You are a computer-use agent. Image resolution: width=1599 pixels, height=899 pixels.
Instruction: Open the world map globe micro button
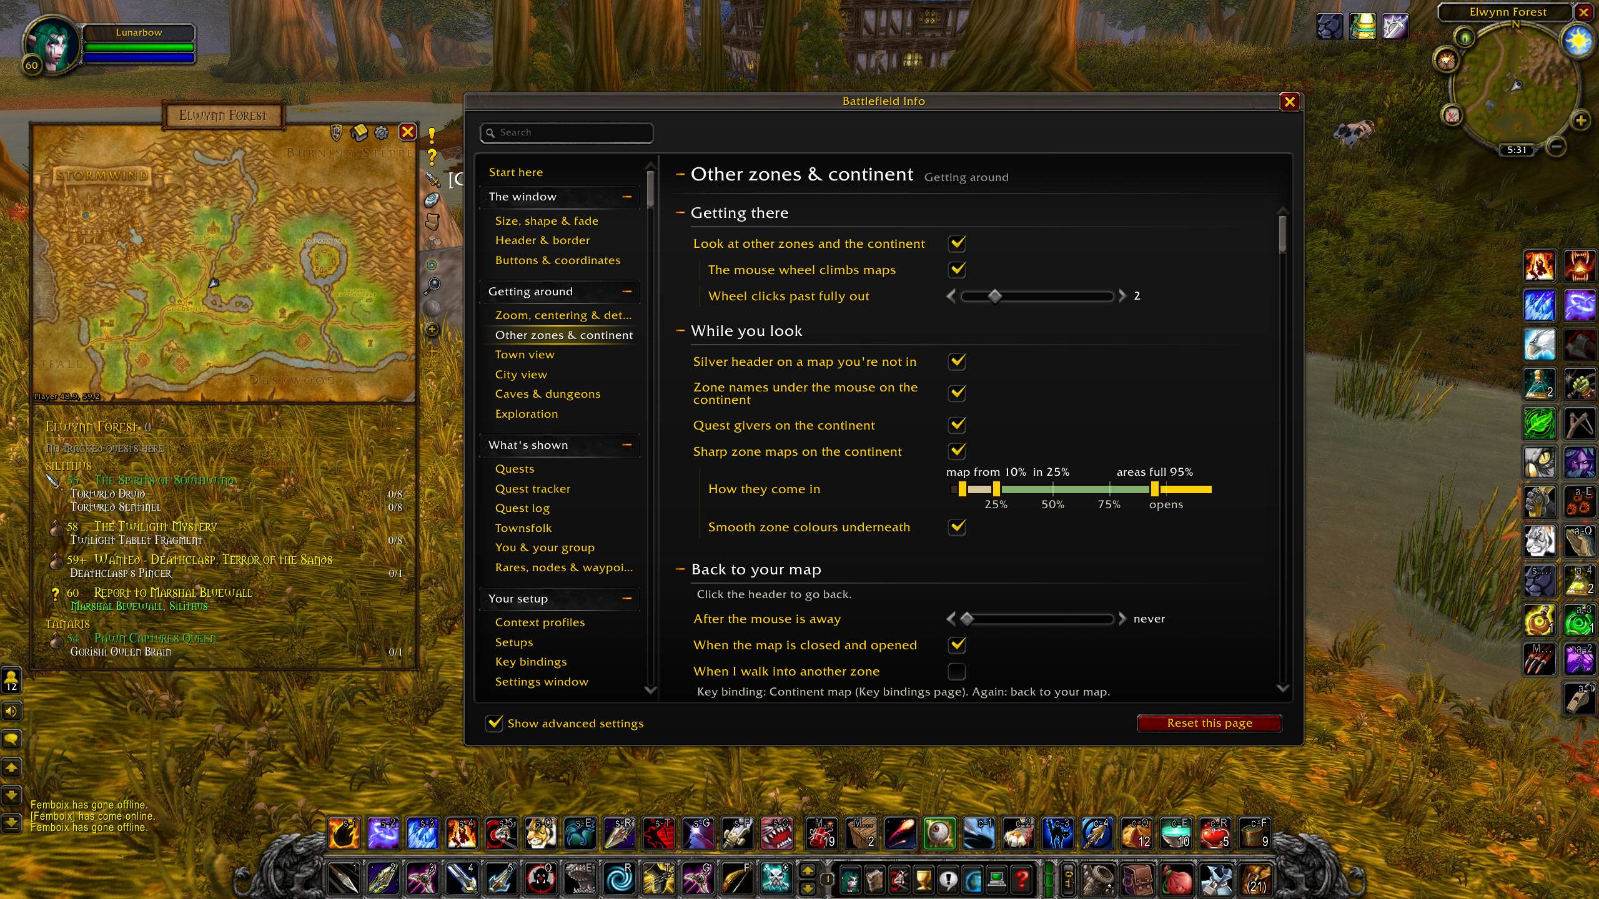tap(973, 880)
